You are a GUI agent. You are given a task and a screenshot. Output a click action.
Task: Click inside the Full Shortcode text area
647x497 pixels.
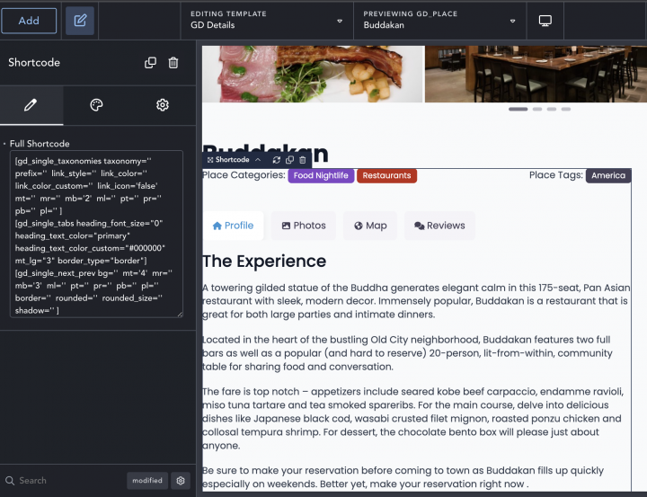(97, 234)
